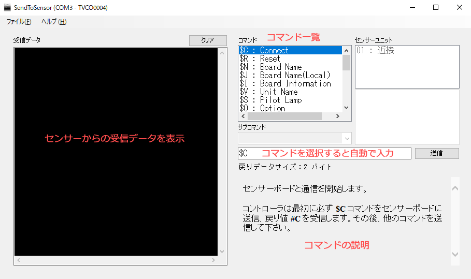471x279 pixels.
Task: Select the $R : Reset command
Action: click(x=291, y=58)
